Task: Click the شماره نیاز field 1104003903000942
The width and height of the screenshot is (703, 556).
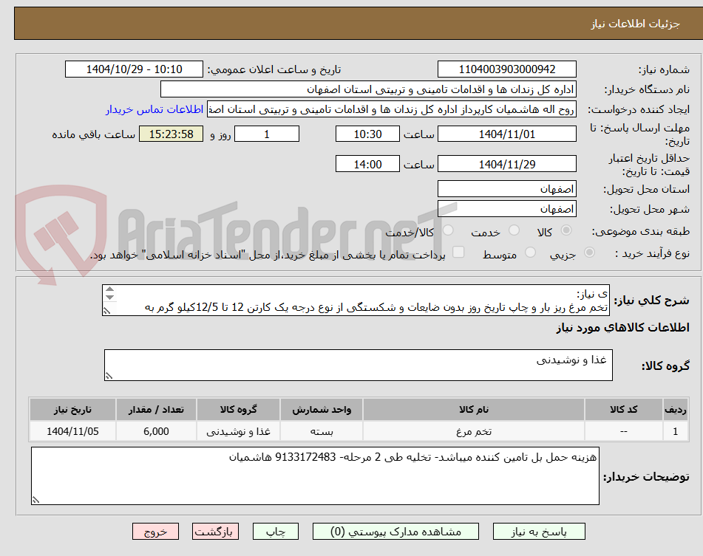Action: pyautogui.click(x=506, y=69)
